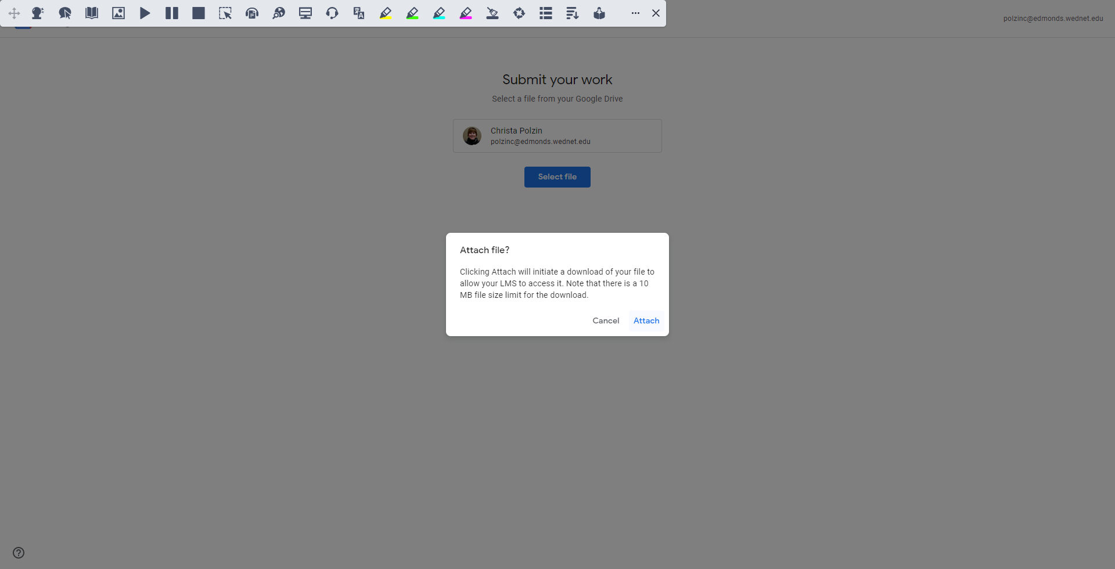The height and width of the screenshot is (569, 1115).
Task: Start the Talk & Type headset tool
Action: pyautogui.click(x=332, y=13)
